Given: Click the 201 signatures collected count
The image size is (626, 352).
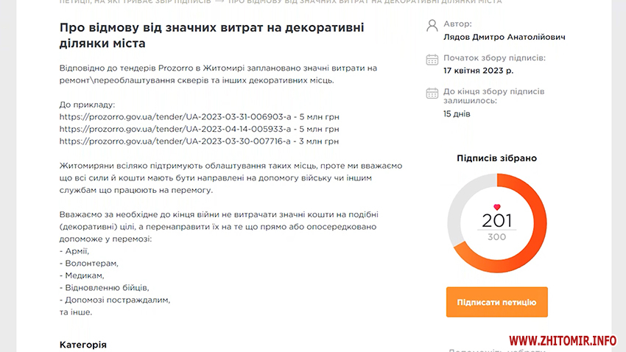Looking at the screenshot, I should (x=496, y=220).
